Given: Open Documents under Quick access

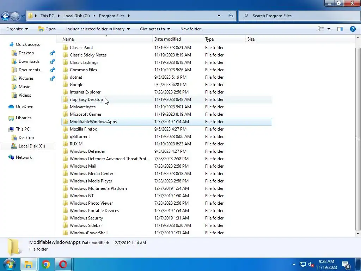Looking at the screenshot, I should [x=29, y=70].
